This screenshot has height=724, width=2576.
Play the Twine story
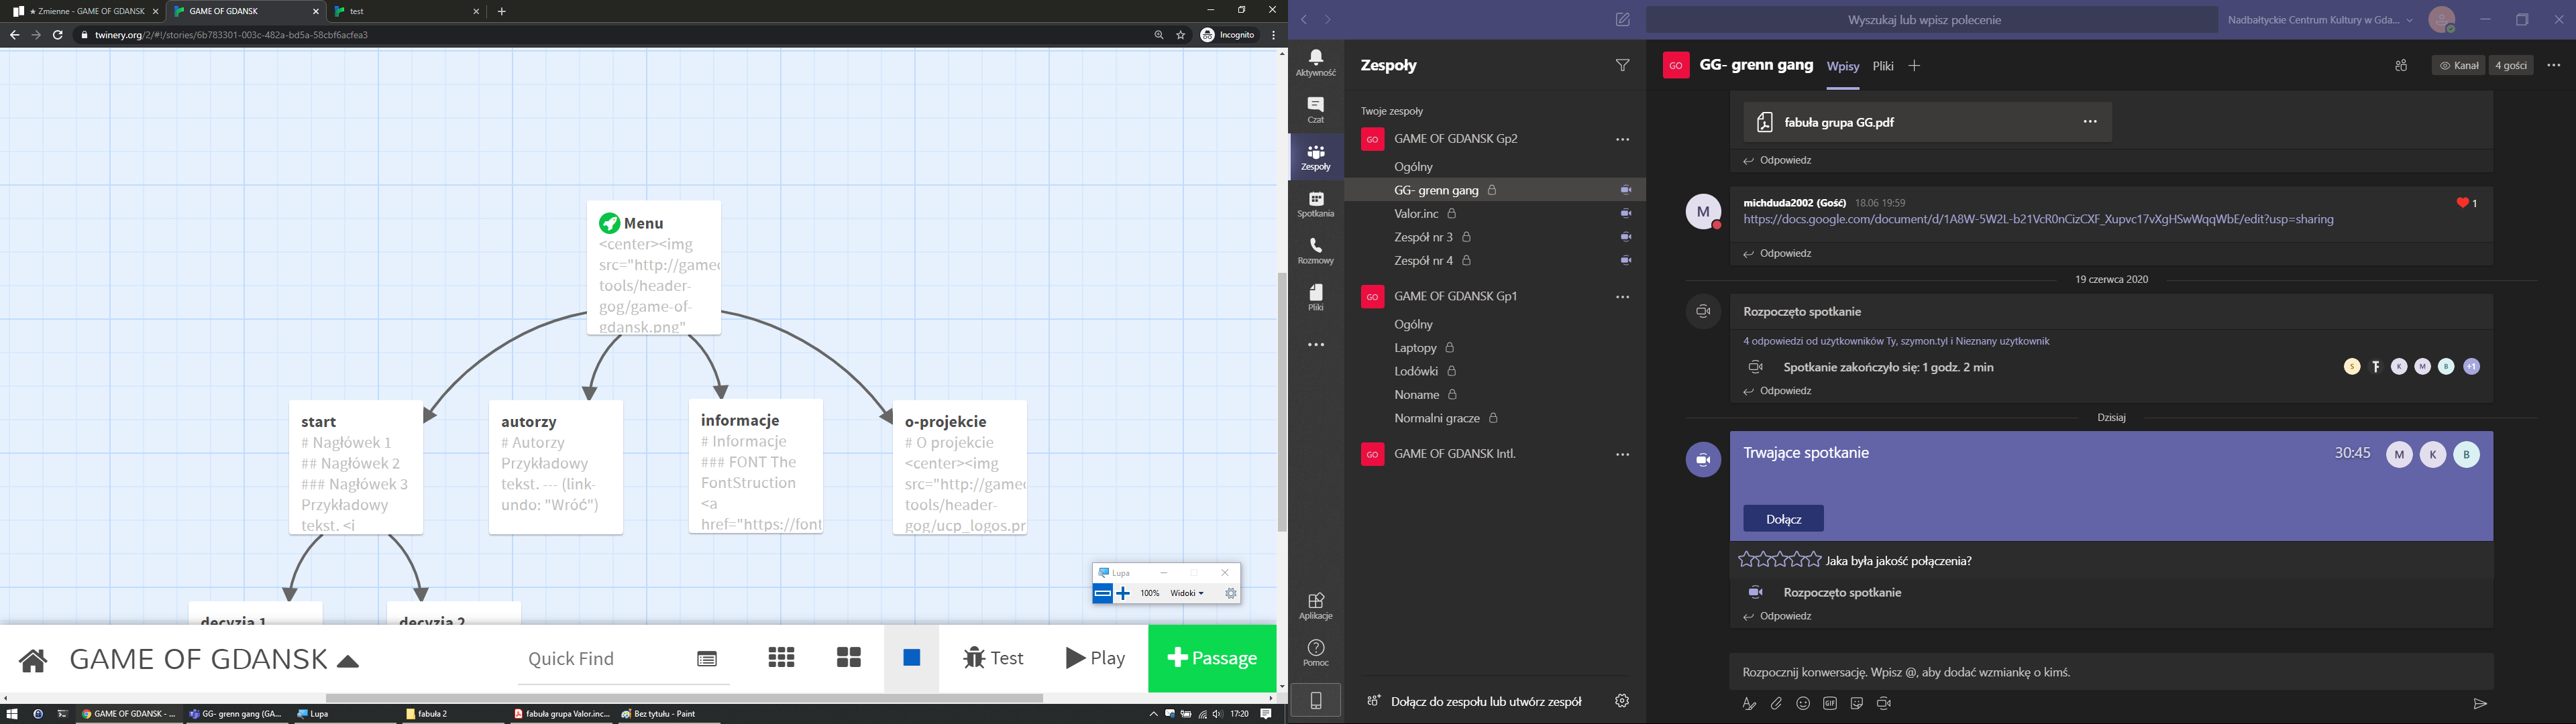pyautogui.click(x=1096, y=658)
